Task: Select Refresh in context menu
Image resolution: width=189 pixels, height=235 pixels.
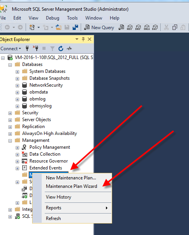Action: coord(72,219)
